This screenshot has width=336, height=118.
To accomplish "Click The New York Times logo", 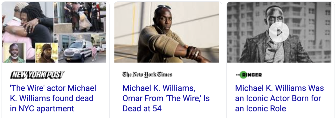I will click(147, 74).
